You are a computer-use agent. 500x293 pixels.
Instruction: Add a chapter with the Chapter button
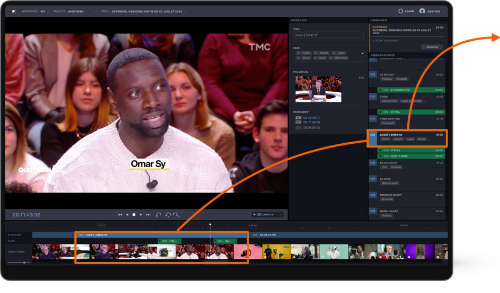click(265, 215)
